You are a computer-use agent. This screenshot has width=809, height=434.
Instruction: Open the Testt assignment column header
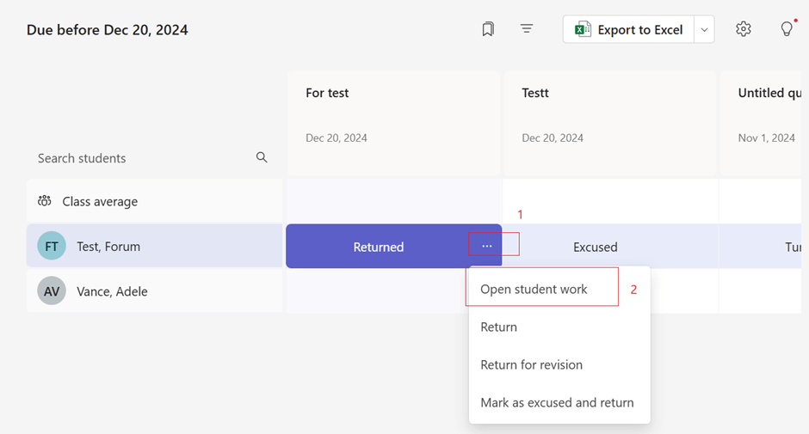coord(610,124)
